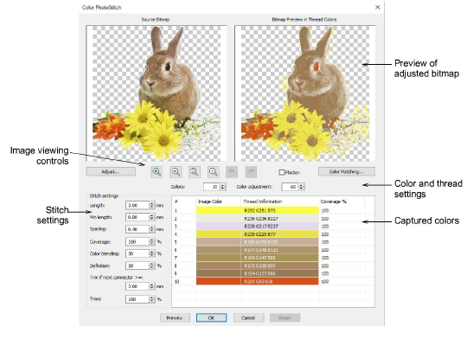Select golden yellow image color row 4
Screen dimensions: 473x339
coord(219,234)
